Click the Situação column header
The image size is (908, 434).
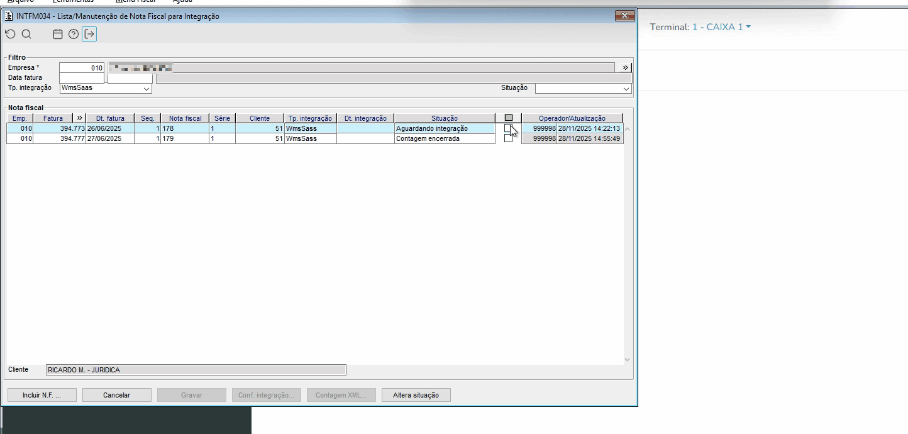(445, 118)
